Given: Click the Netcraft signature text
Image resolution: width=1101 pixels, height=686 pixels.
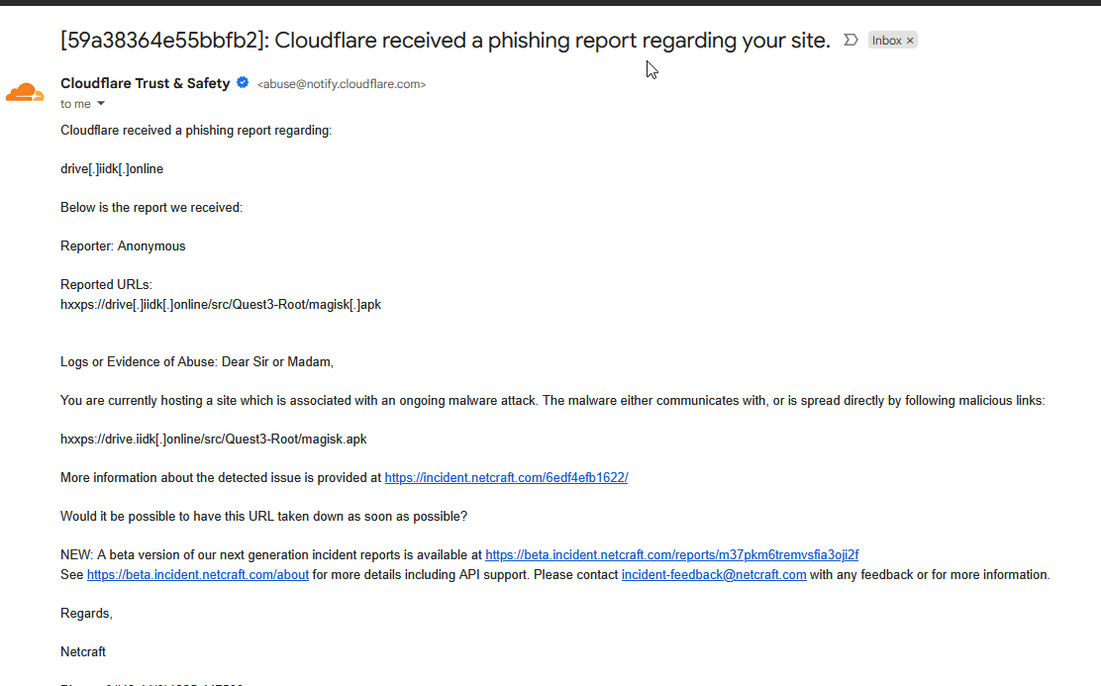Looking at the screenshot, I should (83, 652).
